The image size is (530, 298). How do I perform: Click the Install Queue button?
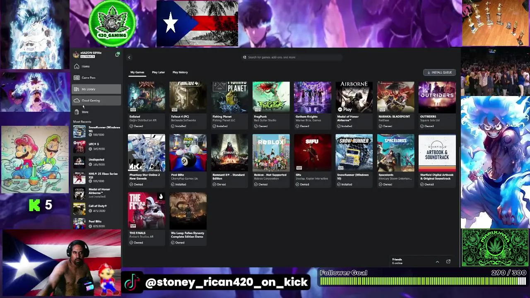pos(439,72)
